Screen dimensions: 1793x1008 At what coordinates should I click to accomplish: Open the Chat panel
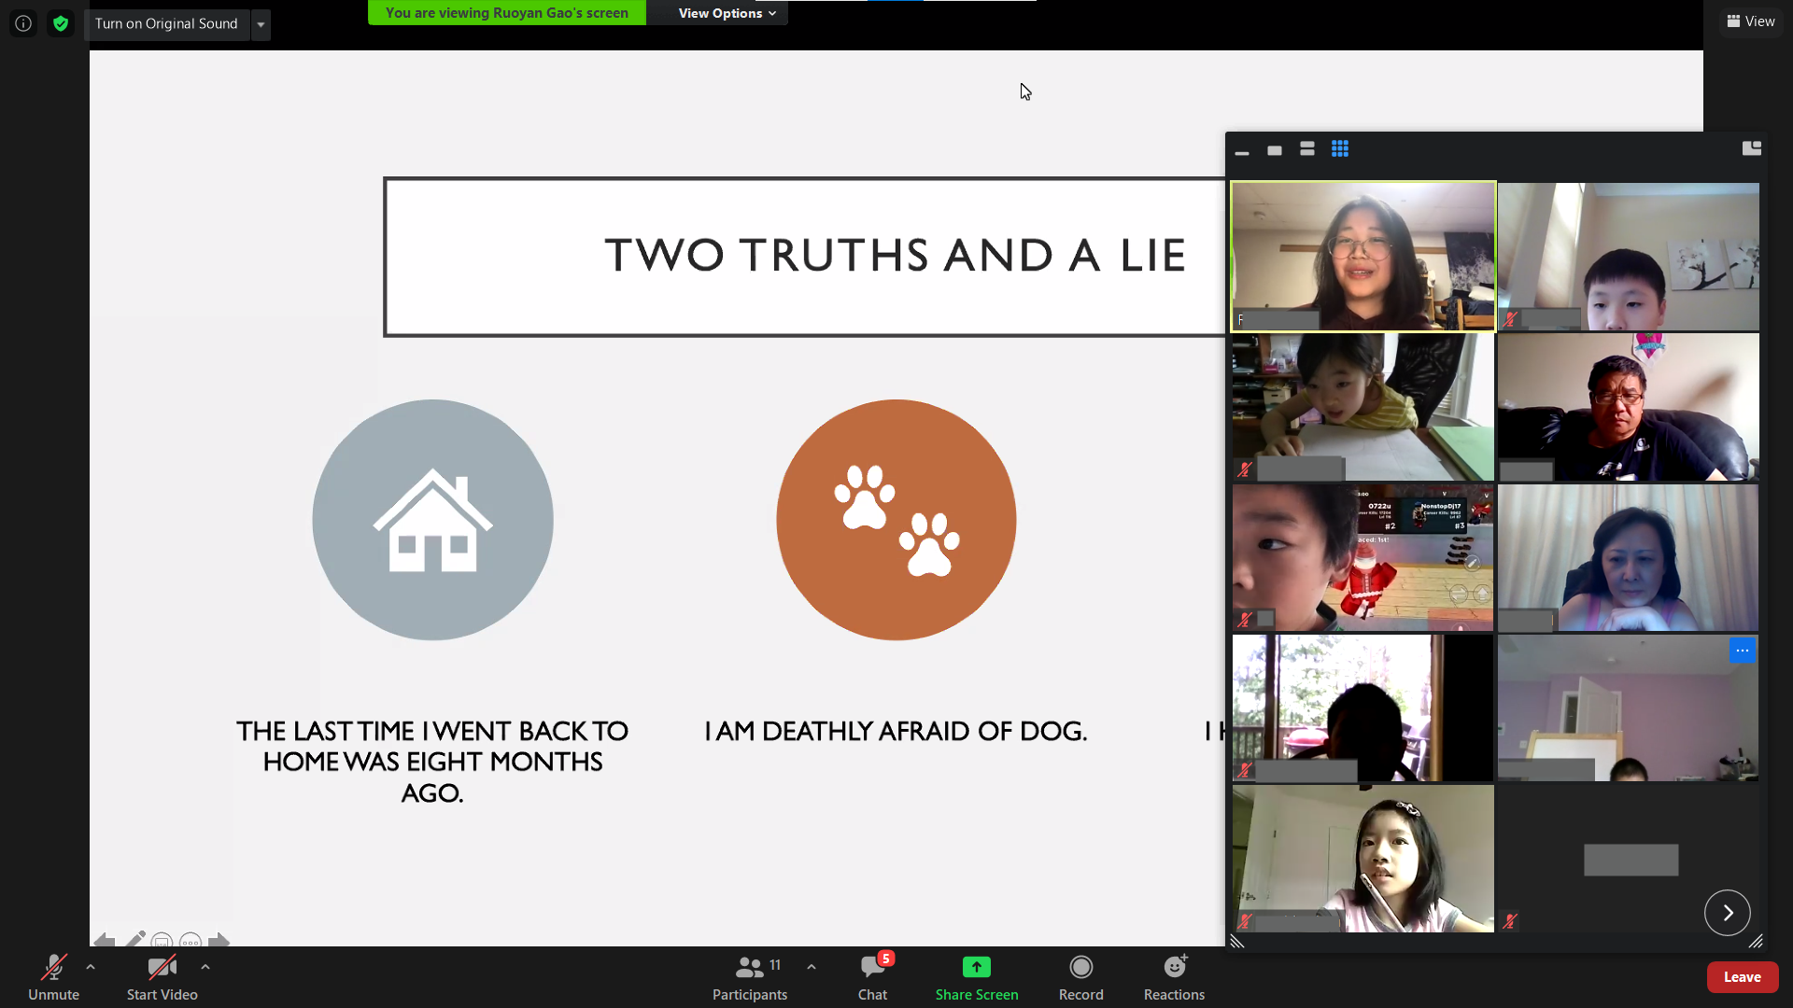[872, 976]
